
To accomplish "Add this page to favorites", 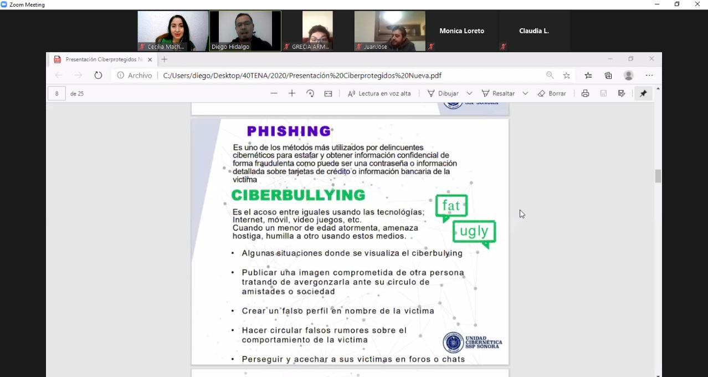I will (567, 75).
